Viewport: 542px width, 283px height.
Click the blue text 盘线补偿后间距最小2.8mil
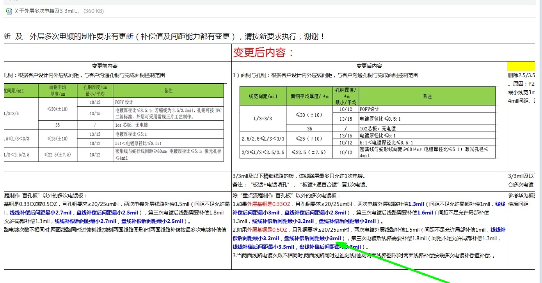click(x=315, y=213)
